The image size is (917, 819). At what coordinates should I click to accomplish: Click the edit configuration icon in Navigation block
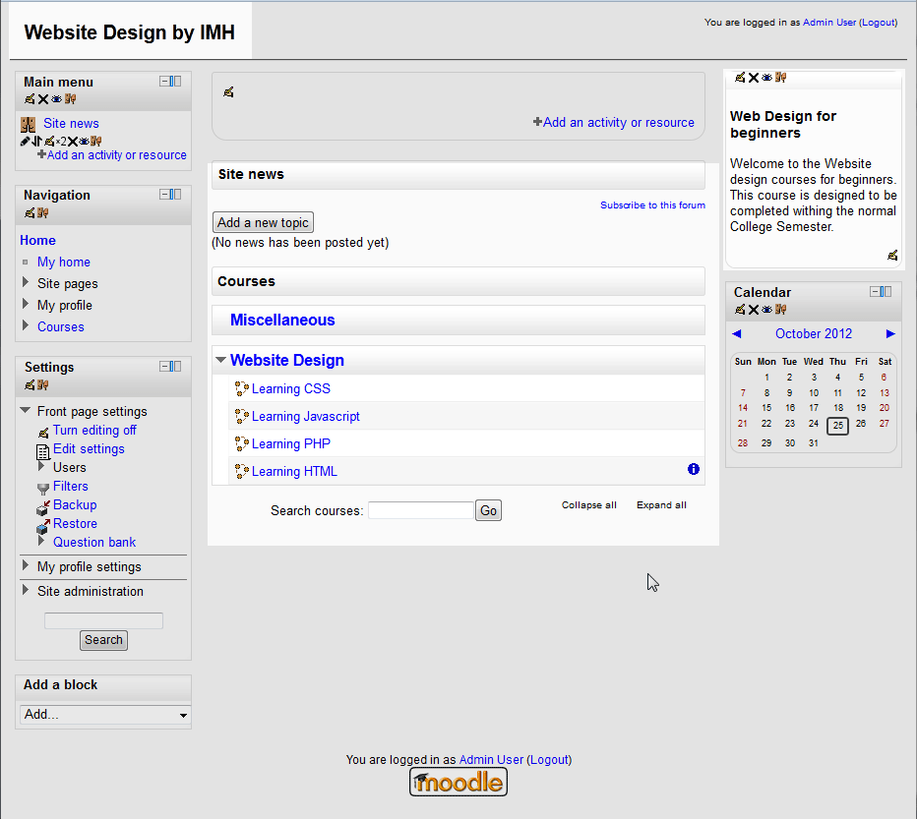pyautogui.click(x=30, y=213)
